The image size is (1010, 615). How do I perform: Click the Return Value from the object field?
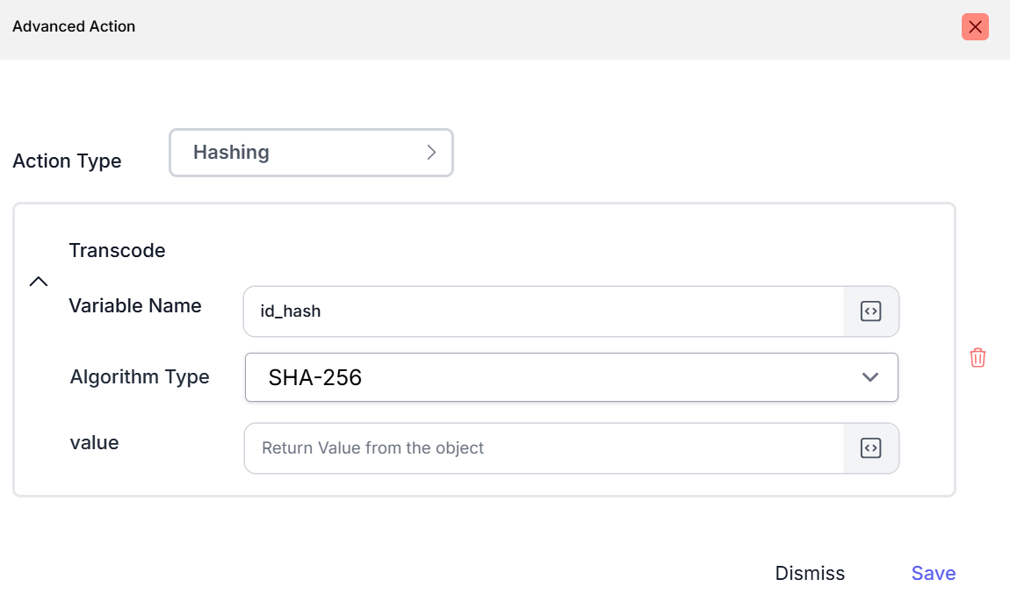pos(543,448)
